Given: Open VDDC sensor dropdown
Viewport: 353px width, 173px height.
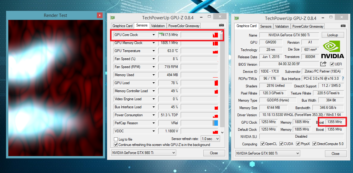Looking at the screenshot, I should [154, 131].
